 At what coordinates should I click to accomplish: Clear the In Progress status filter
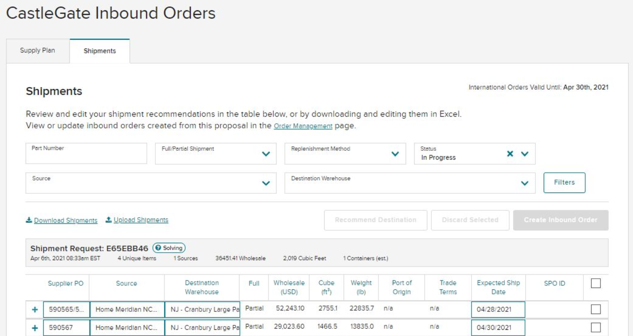tap(510, 154)
